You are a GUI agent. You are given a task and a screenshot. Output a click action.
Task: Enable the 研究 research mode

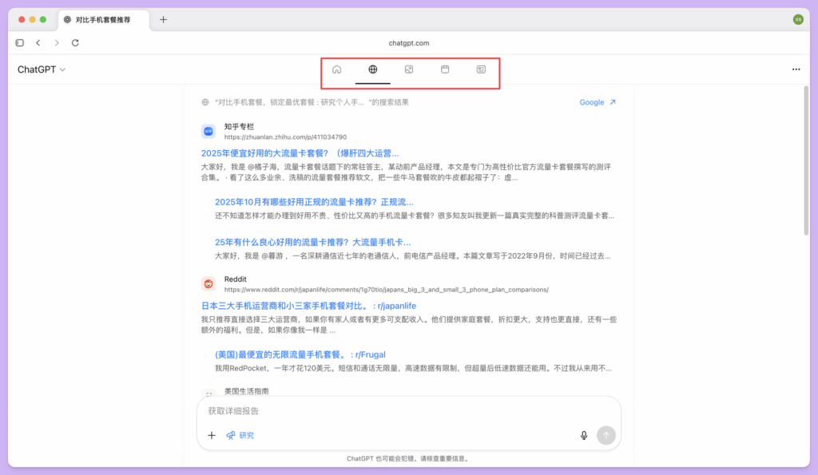coord(240,435)
